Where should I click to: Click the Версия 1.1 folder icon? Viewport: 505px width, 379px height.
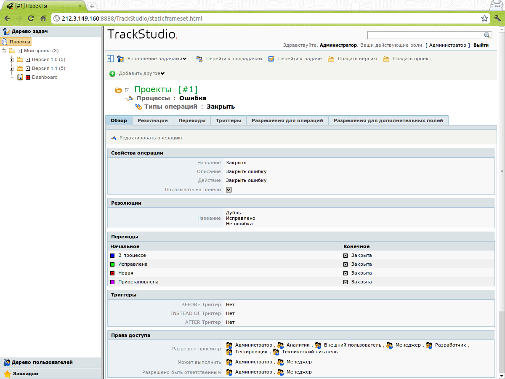(20, 68)
